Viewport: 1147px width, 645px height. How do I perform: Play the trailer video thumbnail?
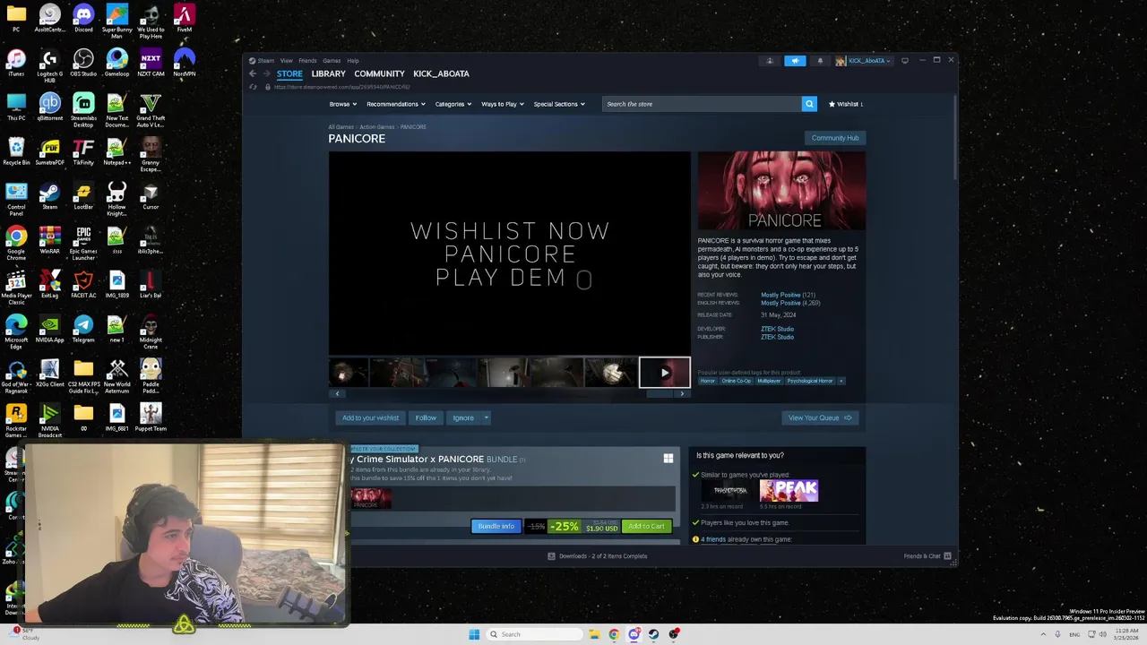pyautogui.click(x=664, y=373)
